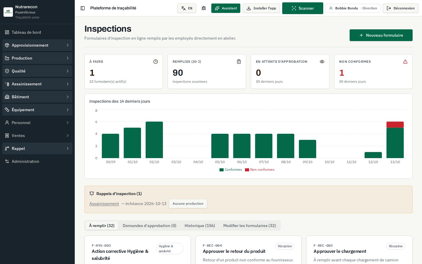Click the clock icon in À faire card
The image size is (422, 264).
tap(156, 62)
